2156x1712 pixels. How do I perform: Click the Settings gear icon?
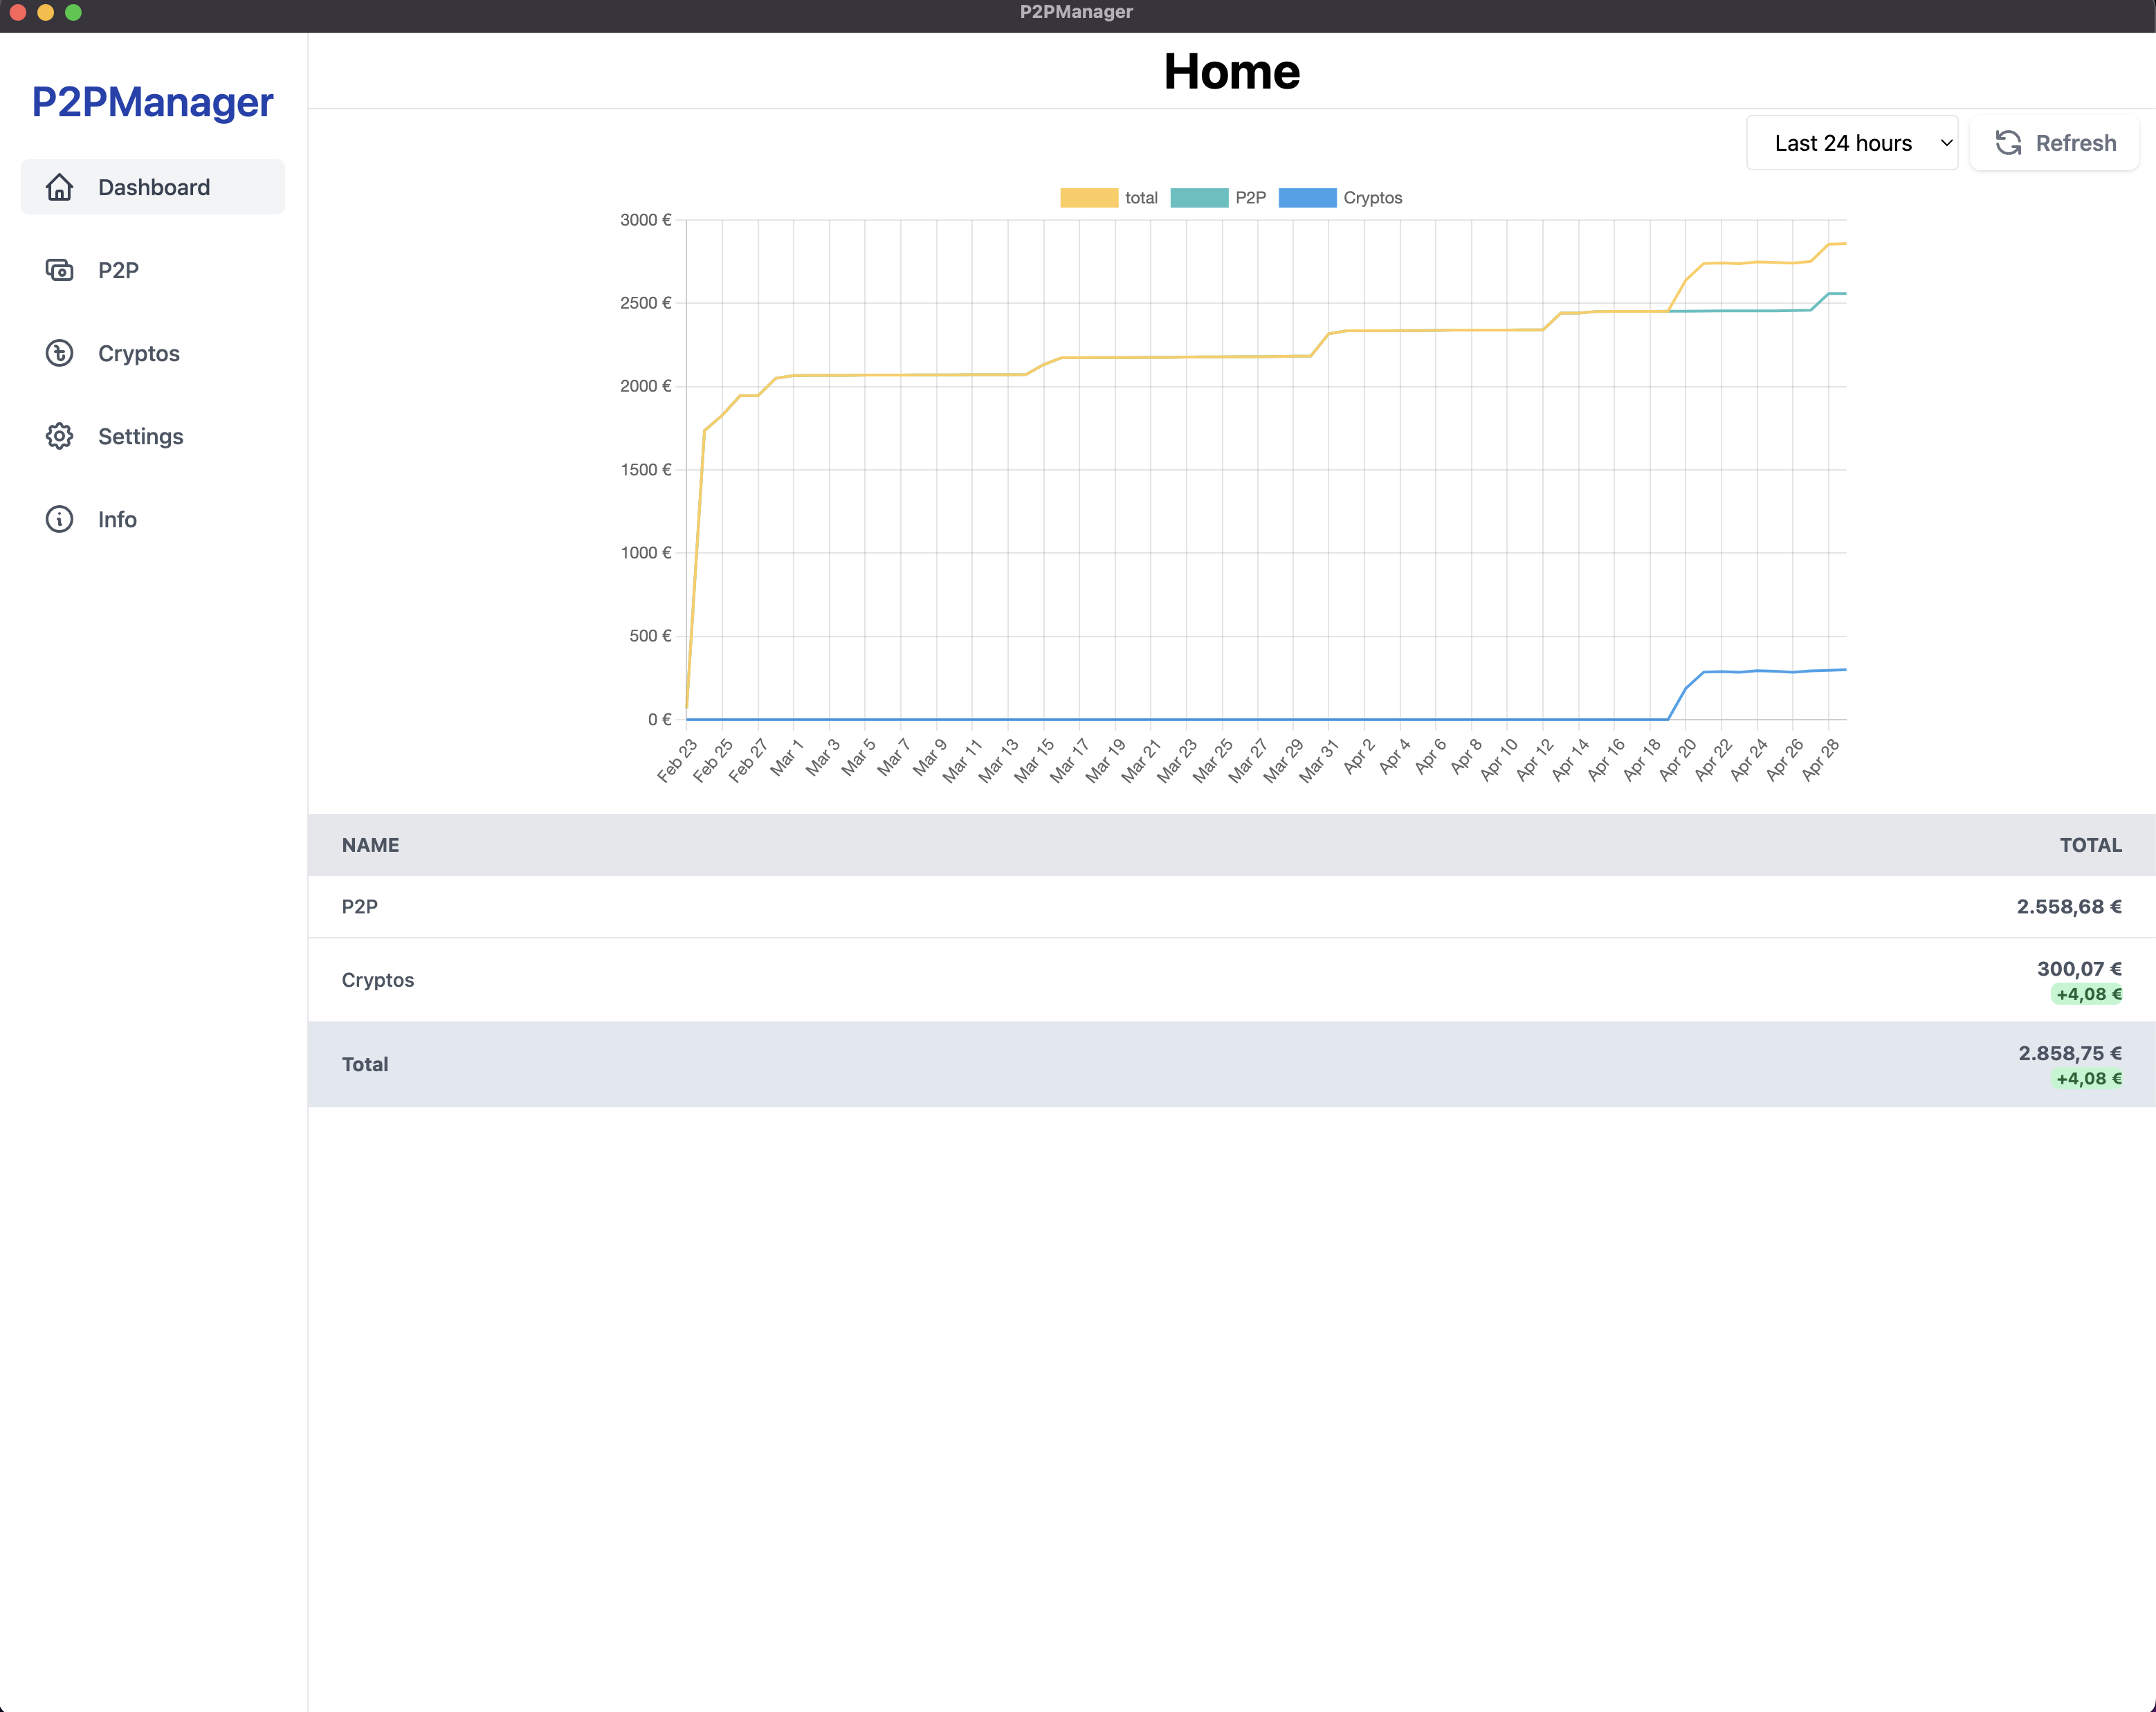(59, 436)
